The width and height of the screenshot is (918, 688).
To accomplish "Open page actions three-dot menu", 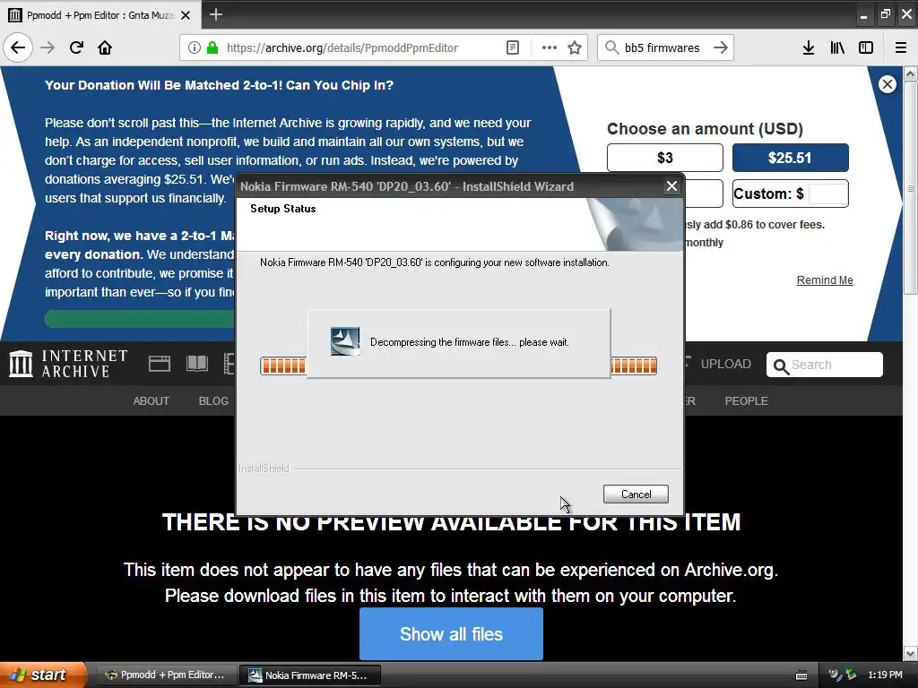I will click(550, 47).
